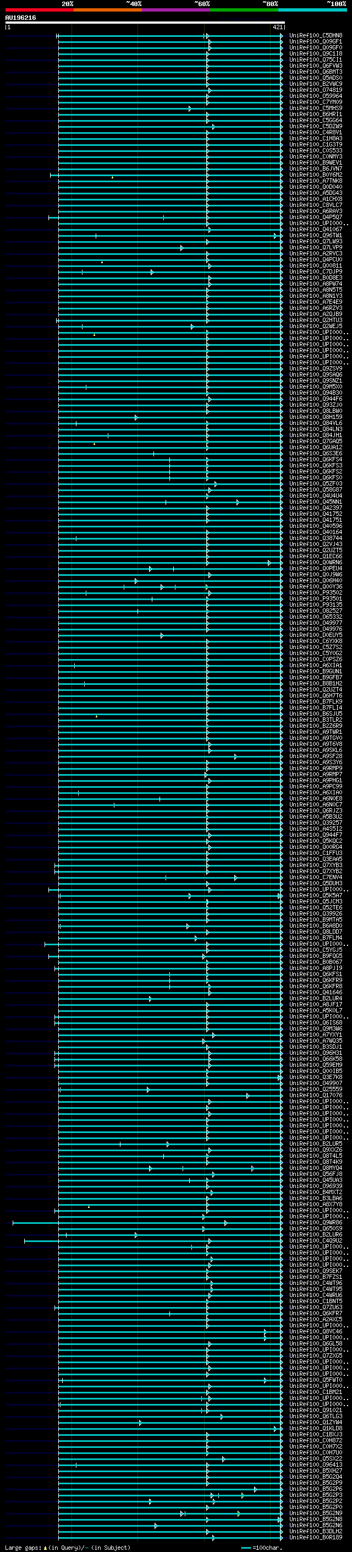The height and width of the screenshot is (1552, 352).
Task: Click query end position number 421
Action: click(x=277, y=27)
